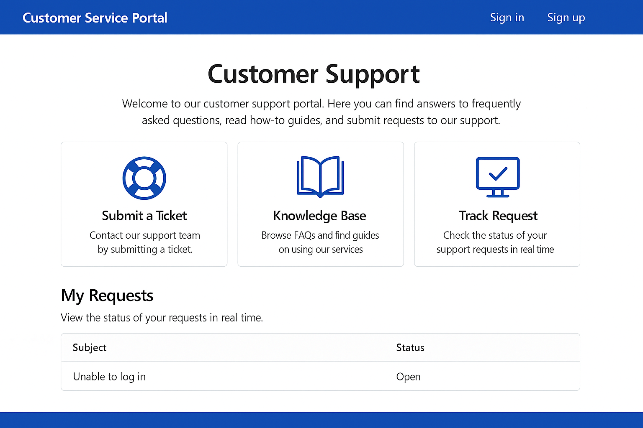Sort by the Subject column header
Viewport: 643px width, 428px height.
(x=89, y=347)
